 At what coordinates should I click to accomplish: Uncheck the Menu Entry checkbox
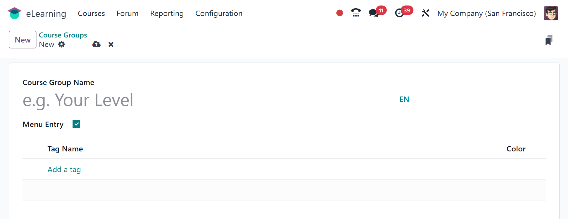tap(76, 124)
